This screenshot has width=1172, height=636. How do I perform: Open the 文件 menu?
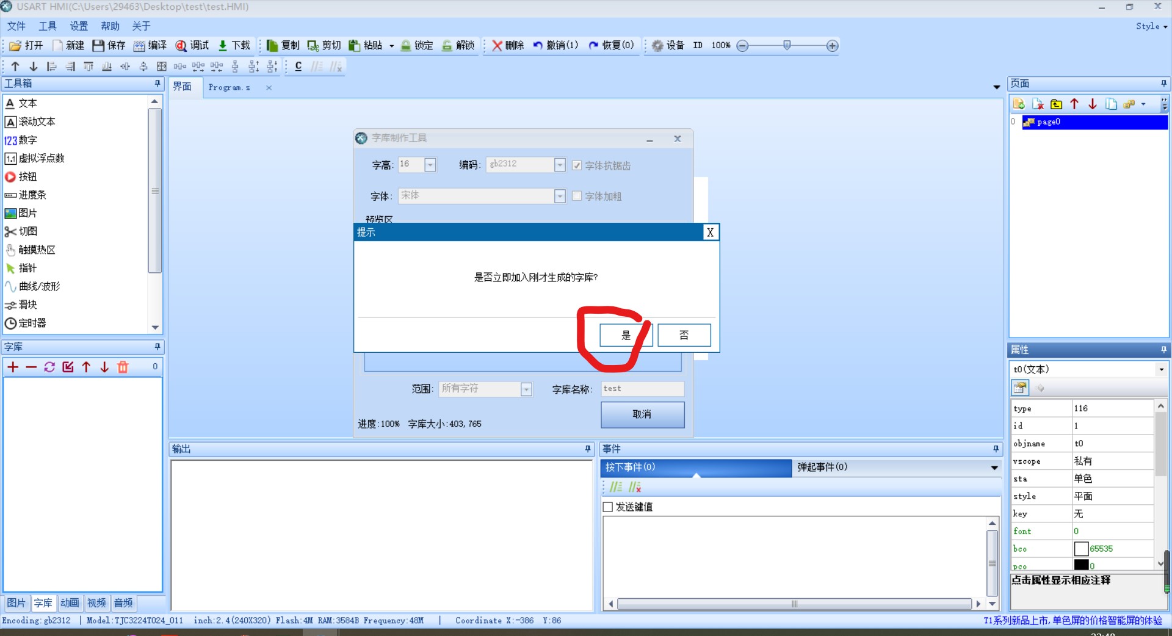pos(16,26)
